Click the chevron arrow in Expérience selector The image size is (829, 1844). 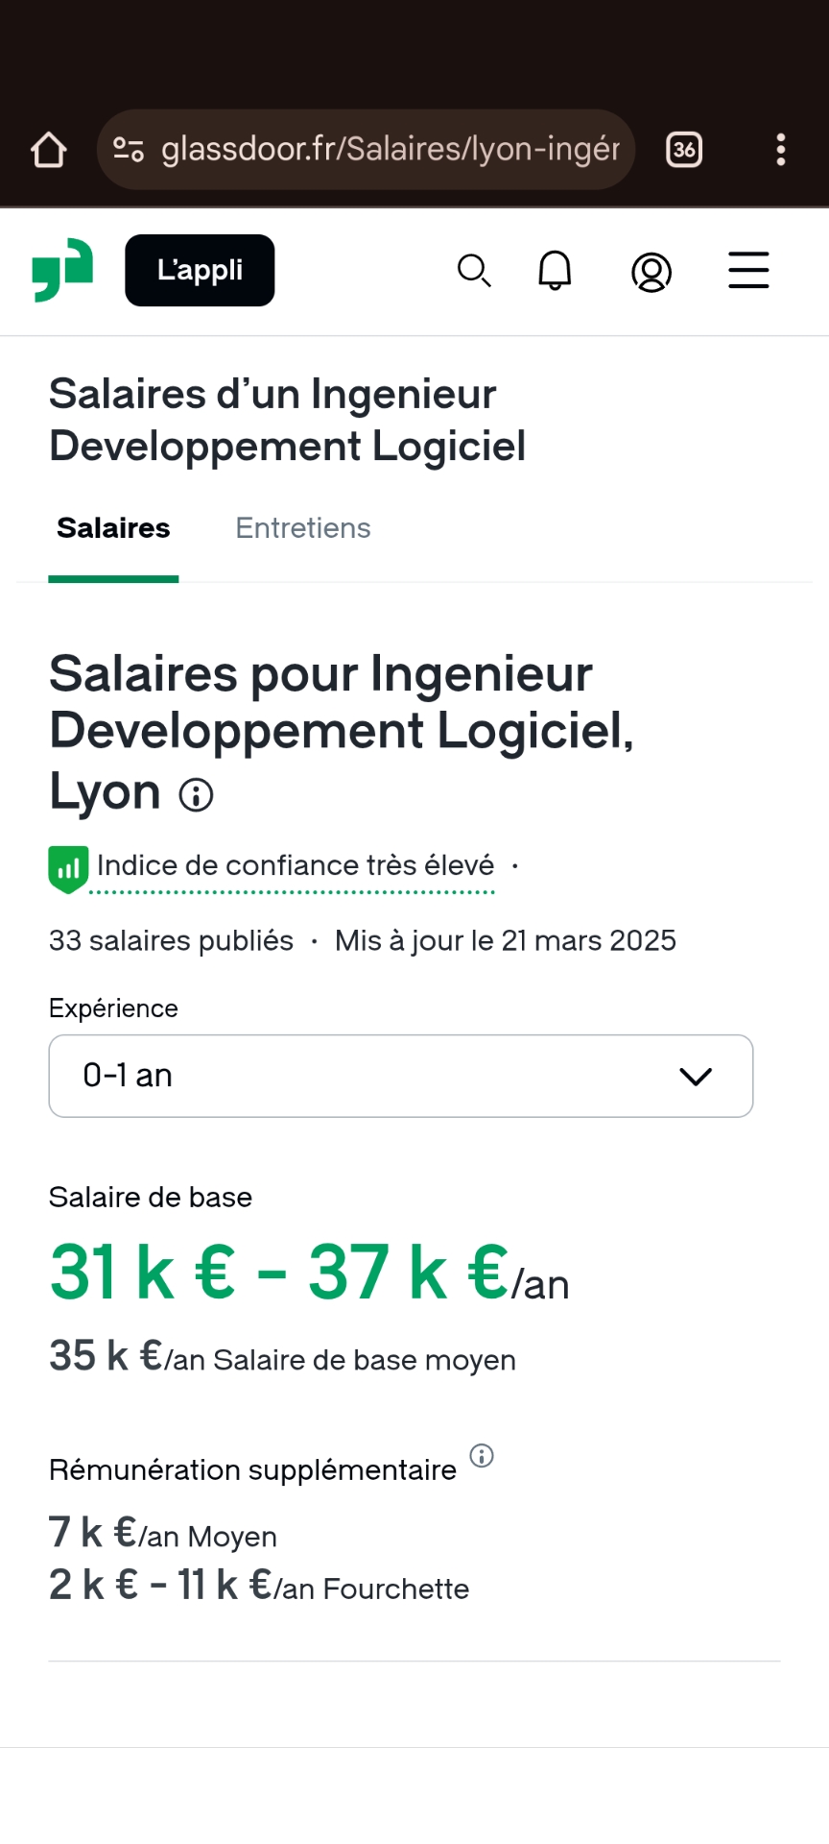[x=696, y=1077]
